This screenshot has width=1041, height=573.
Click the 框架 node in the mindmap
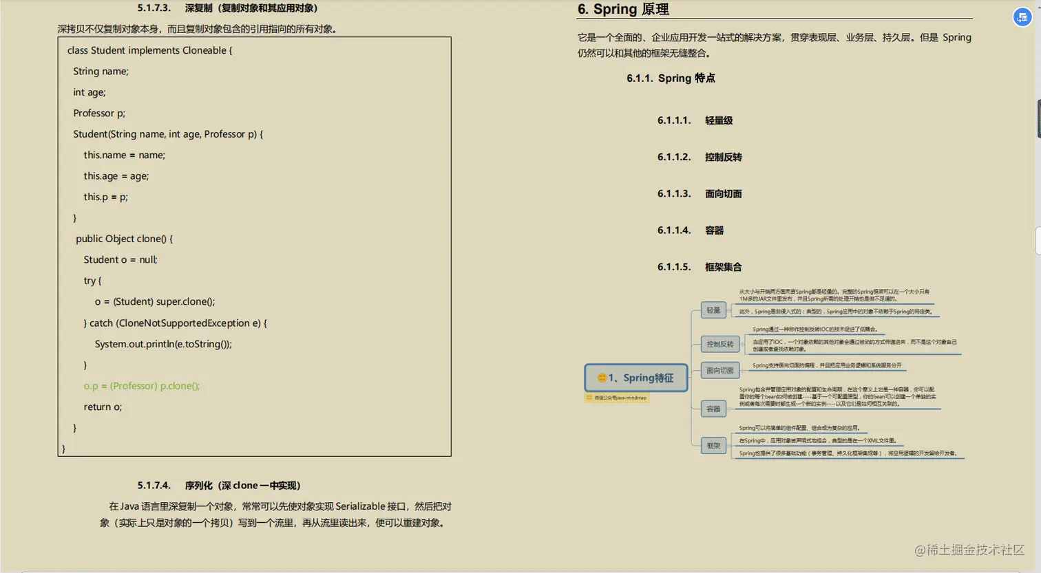(x=713, y=445)
